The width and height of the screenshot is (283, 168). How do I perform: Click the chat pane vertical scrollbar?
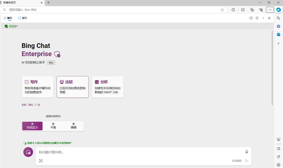click(272, 68)
